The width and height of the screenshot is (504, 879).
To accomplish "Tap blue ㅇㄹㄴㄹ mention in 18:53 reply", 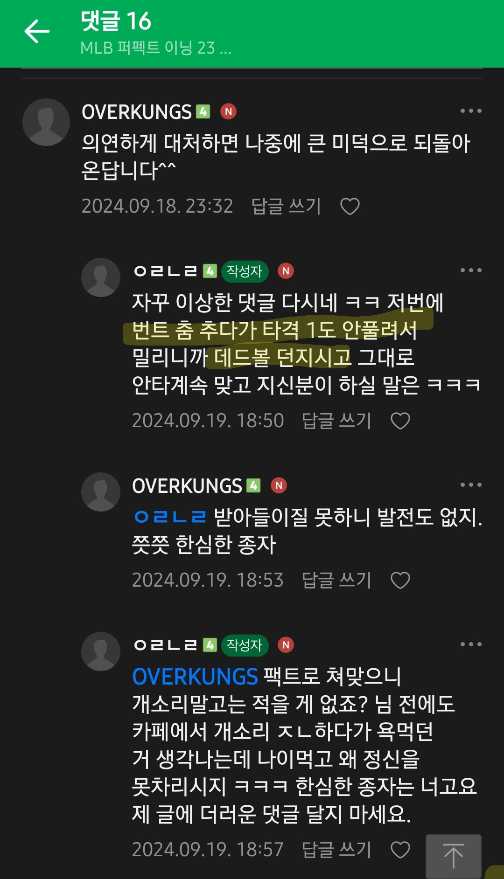I will click(170, 517).
